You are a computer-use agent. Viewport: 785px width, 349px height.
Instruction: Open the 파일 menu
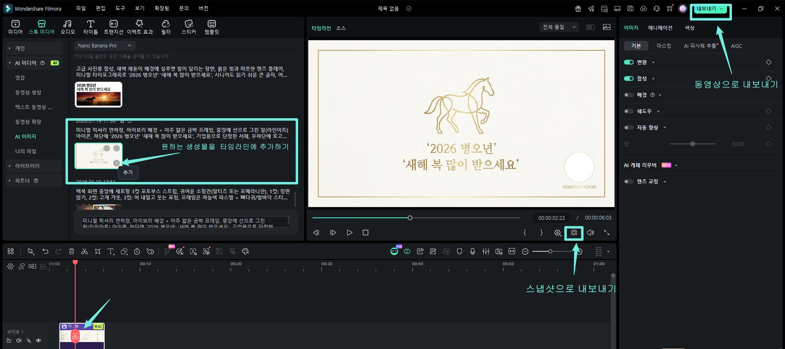point(81,8)
